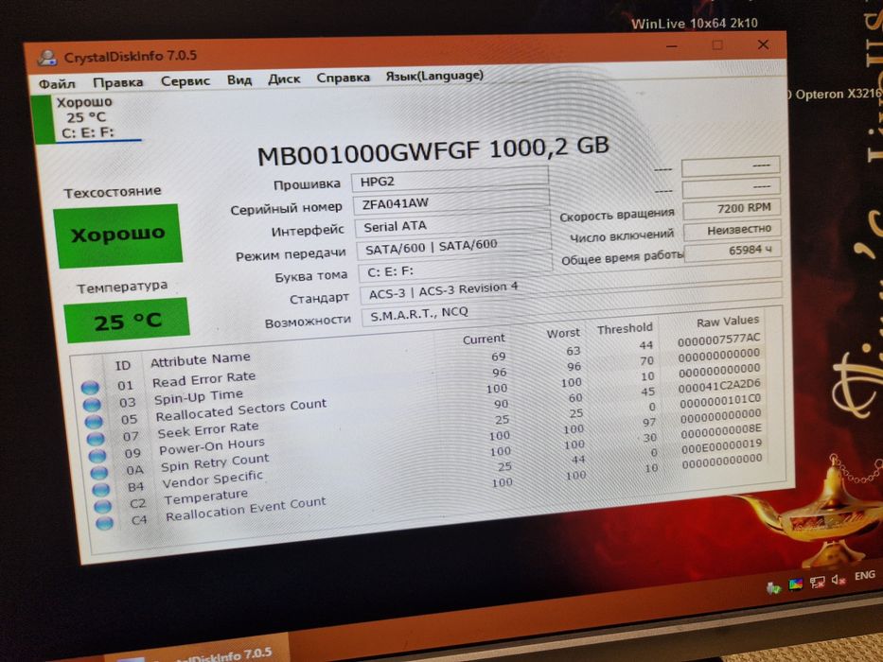
Task: Click status icon for Reallocation Event Count
Action: coord(104,523)
